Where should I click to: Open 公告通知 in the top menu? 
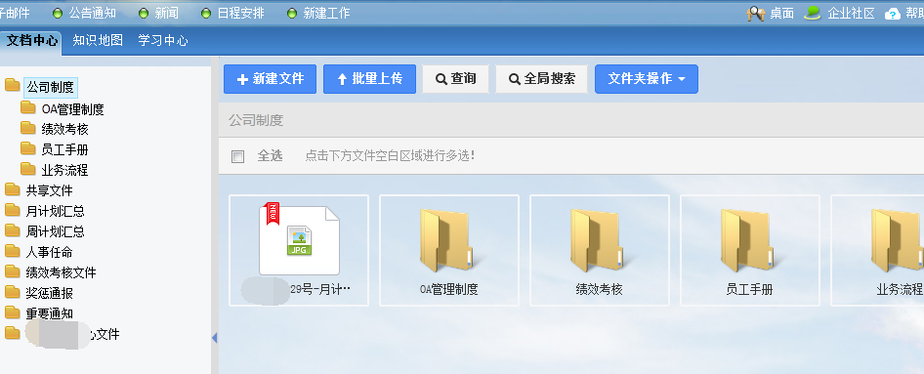(93, 13)
